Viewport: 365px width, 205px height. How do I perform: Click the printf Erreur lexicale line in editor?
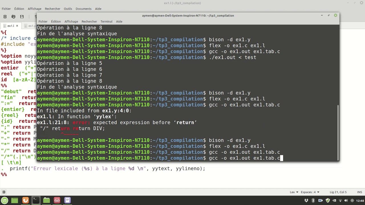(x=107, y=169)
